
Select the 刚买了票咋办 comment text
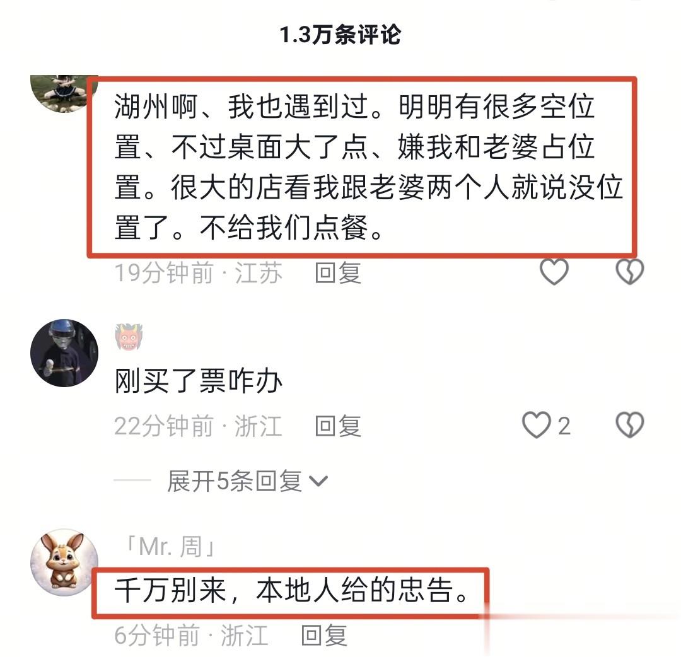(199, 381)
